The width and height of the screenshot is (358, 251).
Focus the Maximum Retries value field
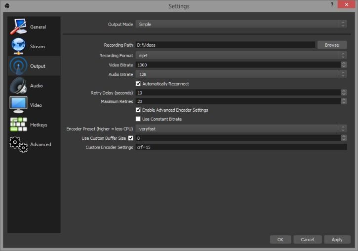pos(238,101)
